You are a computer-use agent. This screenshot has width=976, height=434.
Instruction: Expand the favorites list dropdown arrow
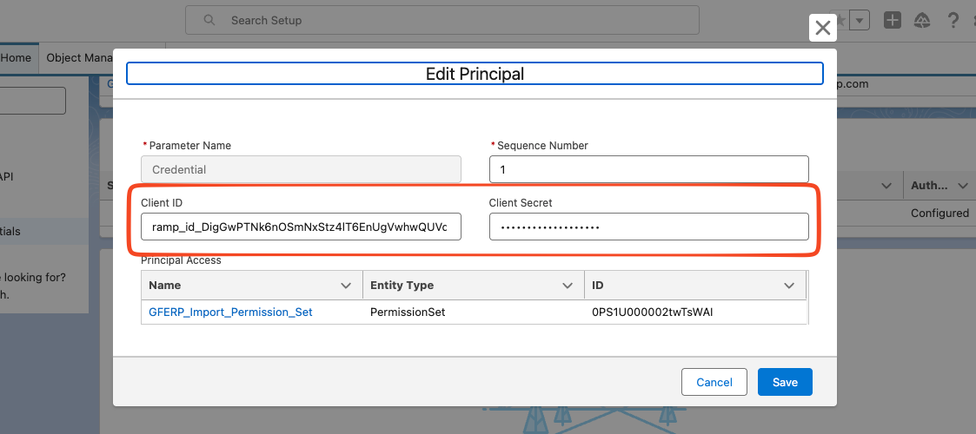pos(860,21)
